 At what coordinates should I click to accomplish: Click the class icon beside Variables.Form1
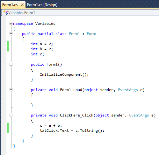(x=5, y=12)
